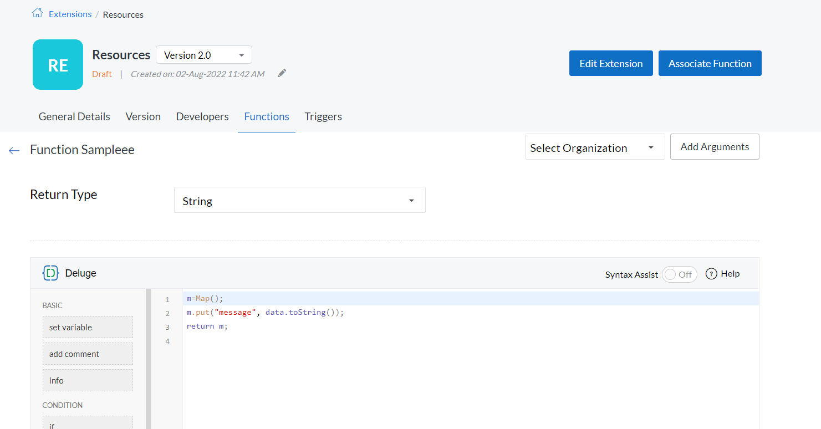Click the home icon in breadcrumb
This screenshot has height=429, width=821.
[37, 13]
